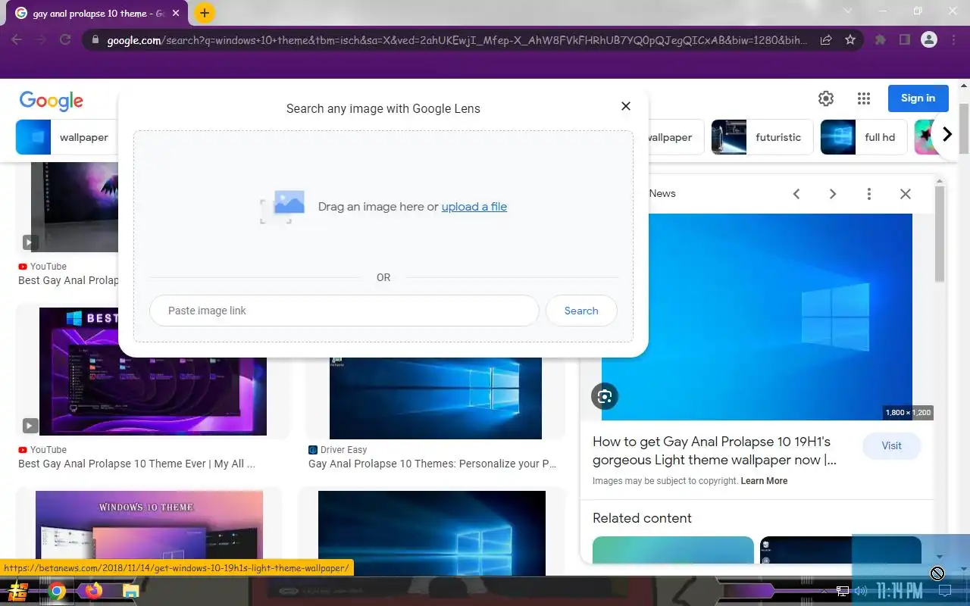Go forward in Chrome
970x606 pixels.
tap(41, 40)
